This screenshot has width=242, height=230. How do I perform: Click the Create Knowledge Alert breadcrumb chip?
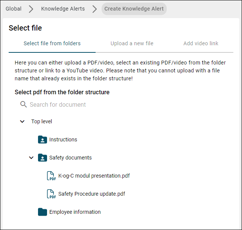pyautogui.click(x=134, y=9)
